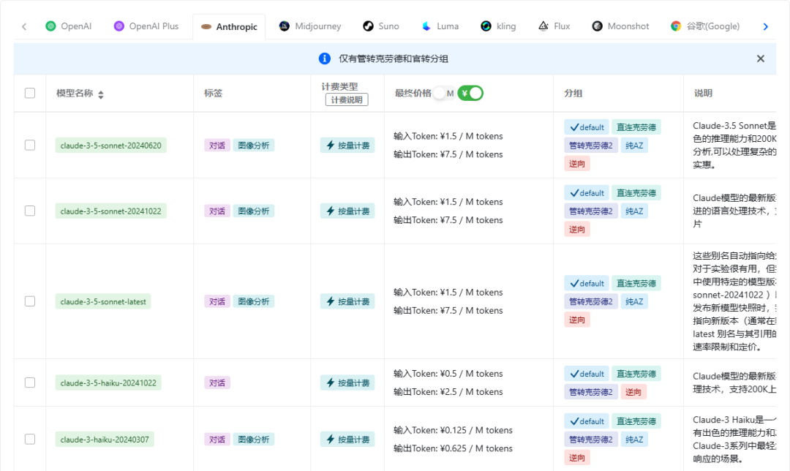Click the Suno provider icon
Viewport: 790px width, 471px height.
pyautogui.click(x=368, y=26)
